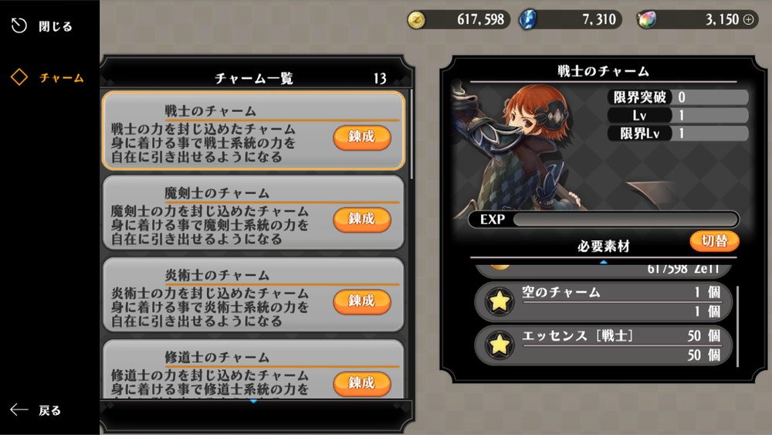This screenshot has height=435, width=772.
Task: Select 魔剣士のチャーム list entry
Action: tap(253, 212)
